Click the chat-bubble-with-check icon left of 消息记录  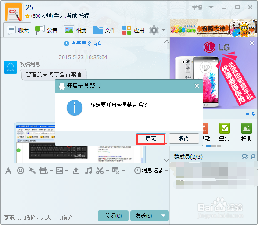click(115, 171)
